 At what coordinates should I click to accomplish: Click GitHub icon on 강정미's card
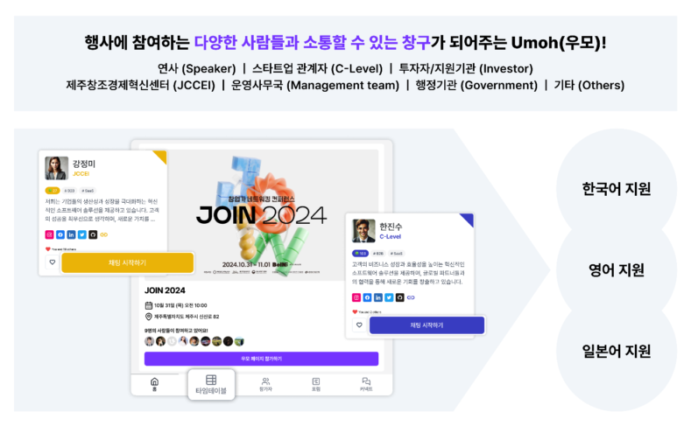(x=92, y=234)
